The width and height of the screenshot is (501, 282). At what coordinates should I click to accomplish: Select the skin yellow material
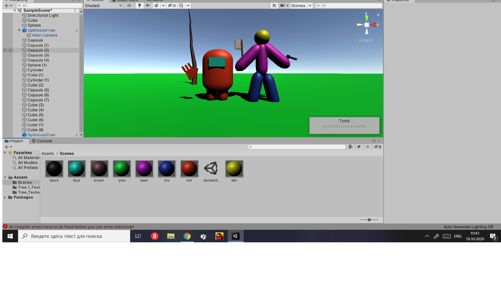(234, 171)
